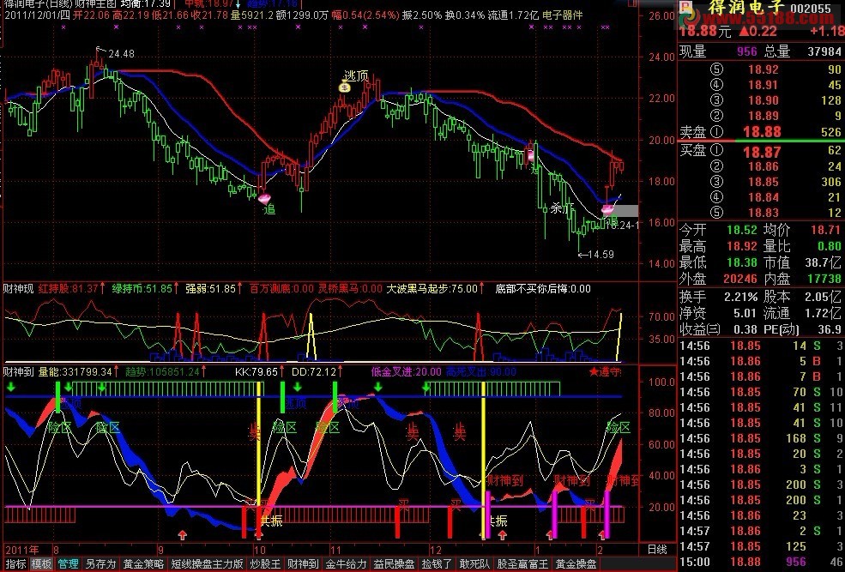Click 2011年 on the time axis
The height and width of the screenshot is (572, 845).
click(x=21, y=550)
